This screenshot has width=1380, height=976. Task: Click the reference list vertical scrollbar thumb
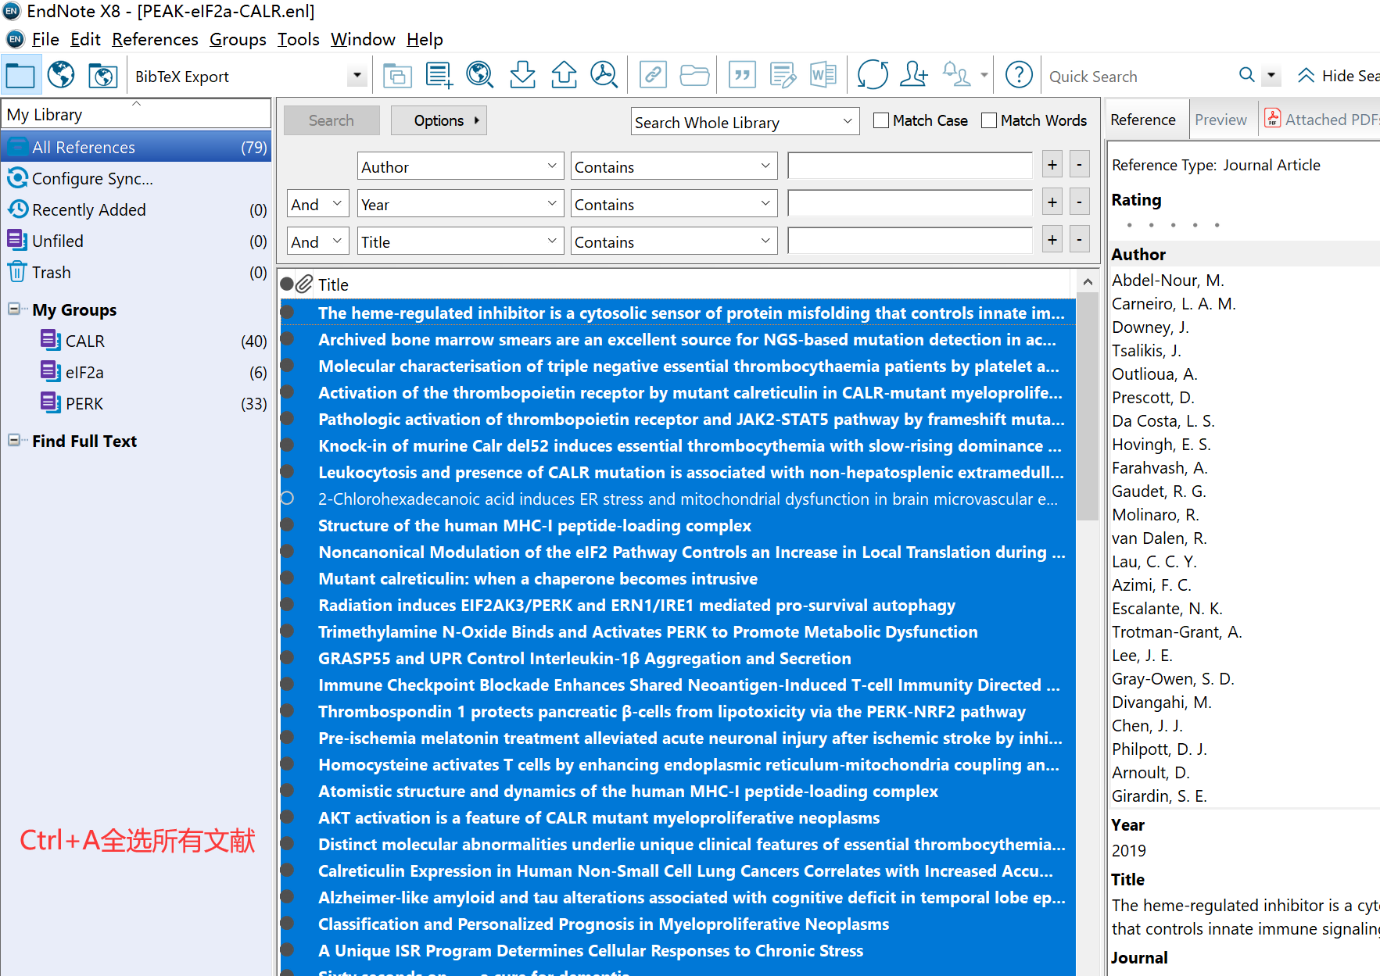[1087, 407]
